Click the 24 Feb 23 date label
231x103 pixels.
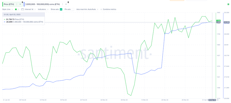[83, 100]
